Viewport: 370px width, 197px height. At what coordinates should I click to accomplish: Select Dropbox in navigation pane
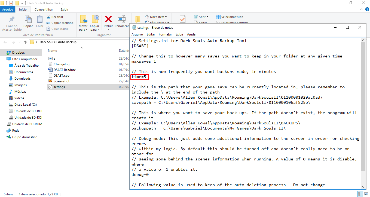[19, 53]
